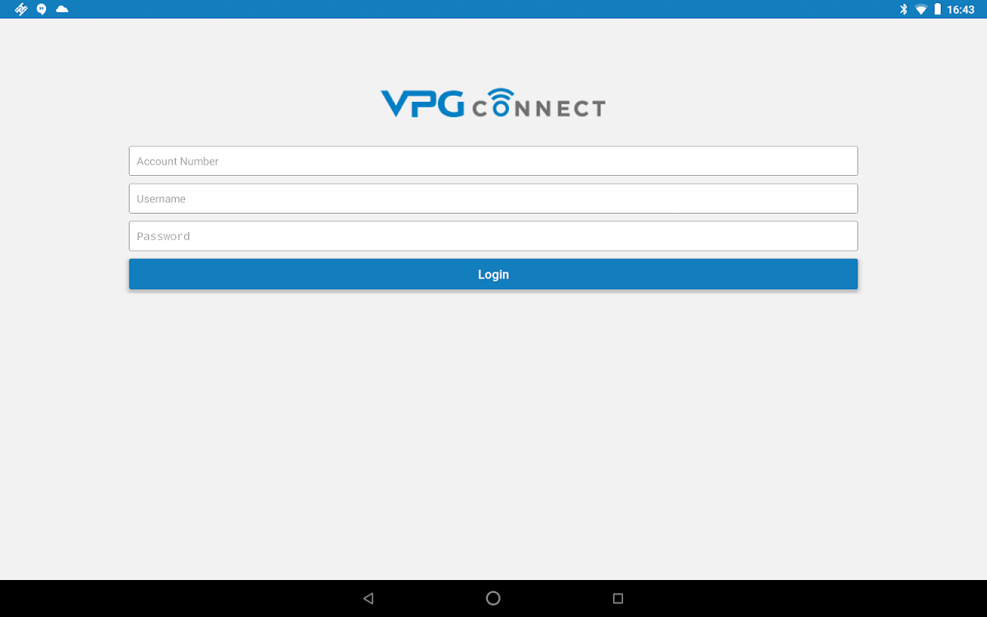The image size is (987, 617).
Task: Tap the 16:43 clock in status bar
Action: 961,9
